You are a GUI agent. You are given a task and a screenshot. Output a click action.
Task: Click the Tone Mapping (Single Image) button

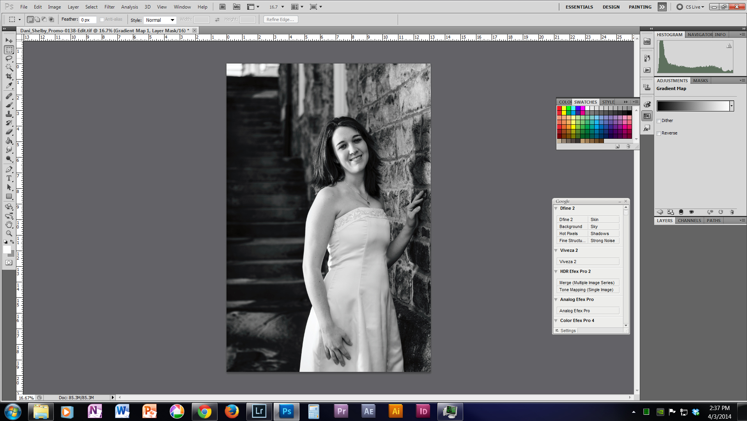tap(588, 290)
